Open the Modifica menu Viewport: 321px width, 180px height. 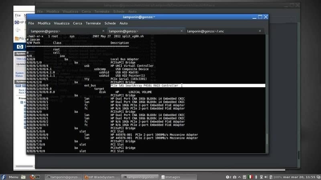tap(44, 23)
